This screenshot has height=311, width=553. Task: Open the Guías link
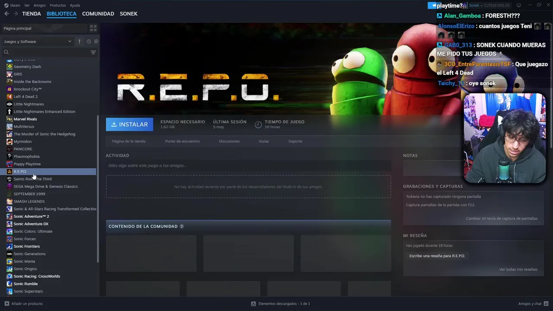[x=264, y=141]
